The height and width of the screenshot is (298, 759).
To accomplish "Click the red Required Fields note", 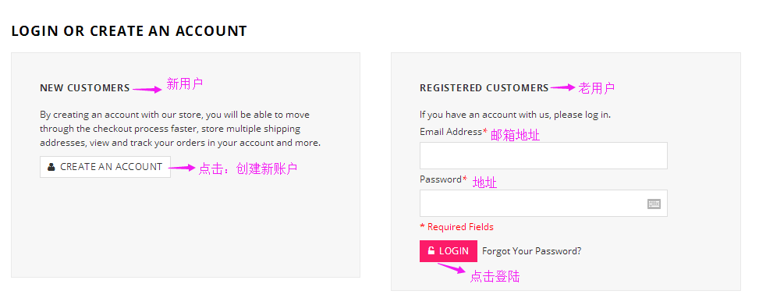I will [x=456, y=227].
